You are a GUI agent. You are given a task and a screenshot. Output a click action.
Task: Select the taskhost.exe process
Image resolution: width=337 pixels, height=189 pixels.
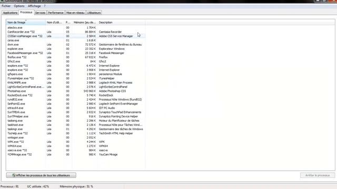pos(76,125)
